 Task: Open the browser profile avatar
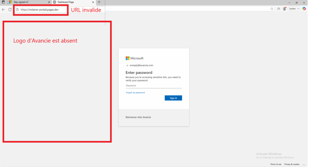tap(284, 9)
